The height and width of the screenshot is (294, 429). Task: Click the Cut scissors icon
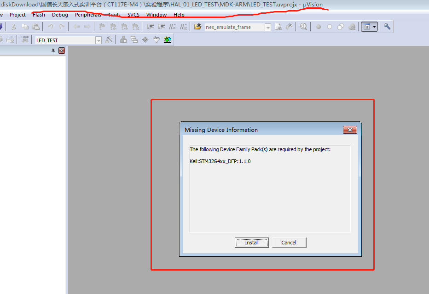14,27
